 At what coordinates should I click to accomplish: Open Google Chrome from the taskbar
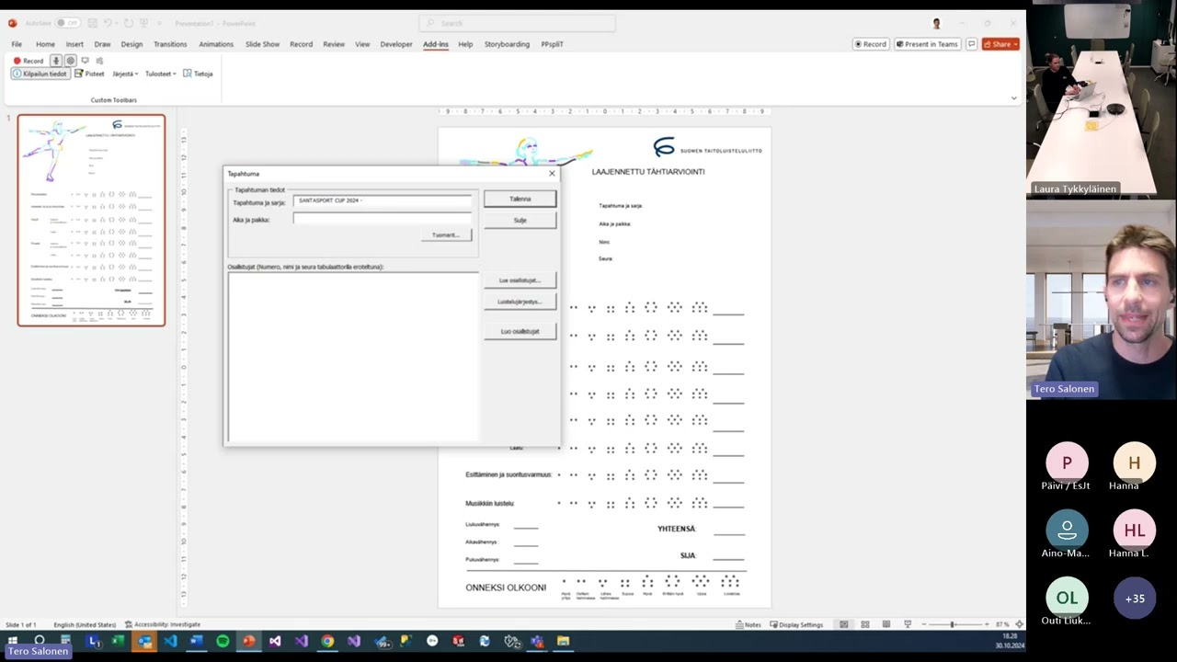click(x=327, y=642)
